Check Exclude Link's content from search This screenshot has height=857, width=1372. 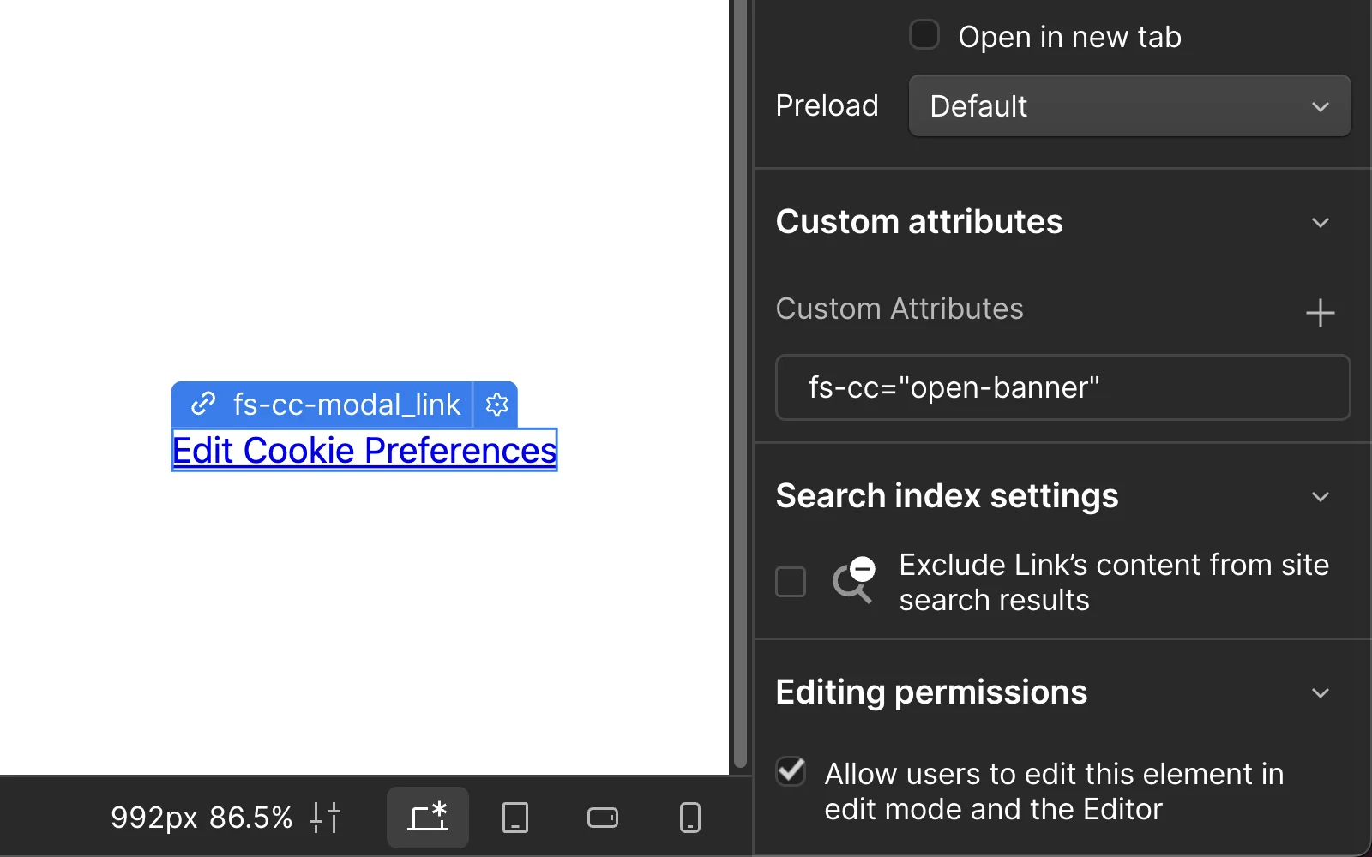click(791, 582)
